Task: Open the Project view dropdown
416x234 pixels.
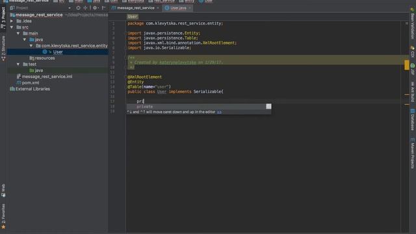Action: (70, 8)
